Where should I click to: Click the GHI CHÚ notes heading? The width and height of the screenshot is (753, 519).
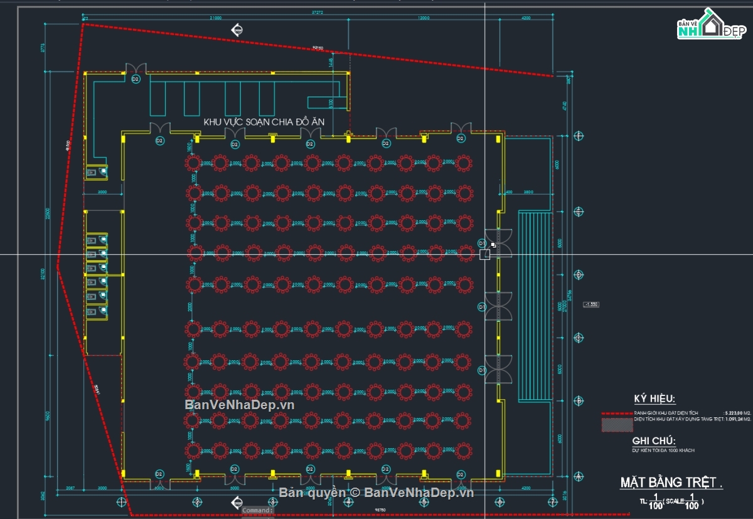[x=653, y=441]
